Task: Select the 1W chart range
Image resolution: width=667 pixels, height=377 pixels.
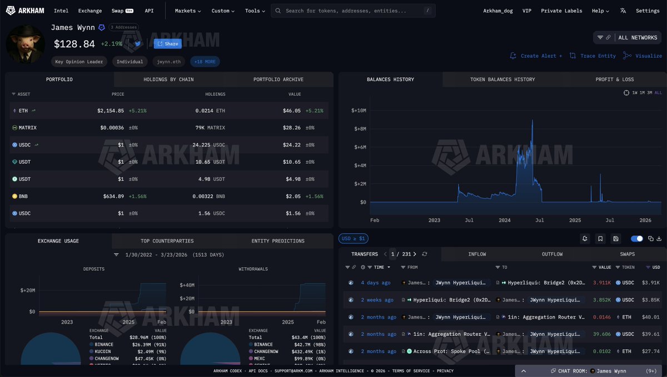Action: [x=635, y=93]
